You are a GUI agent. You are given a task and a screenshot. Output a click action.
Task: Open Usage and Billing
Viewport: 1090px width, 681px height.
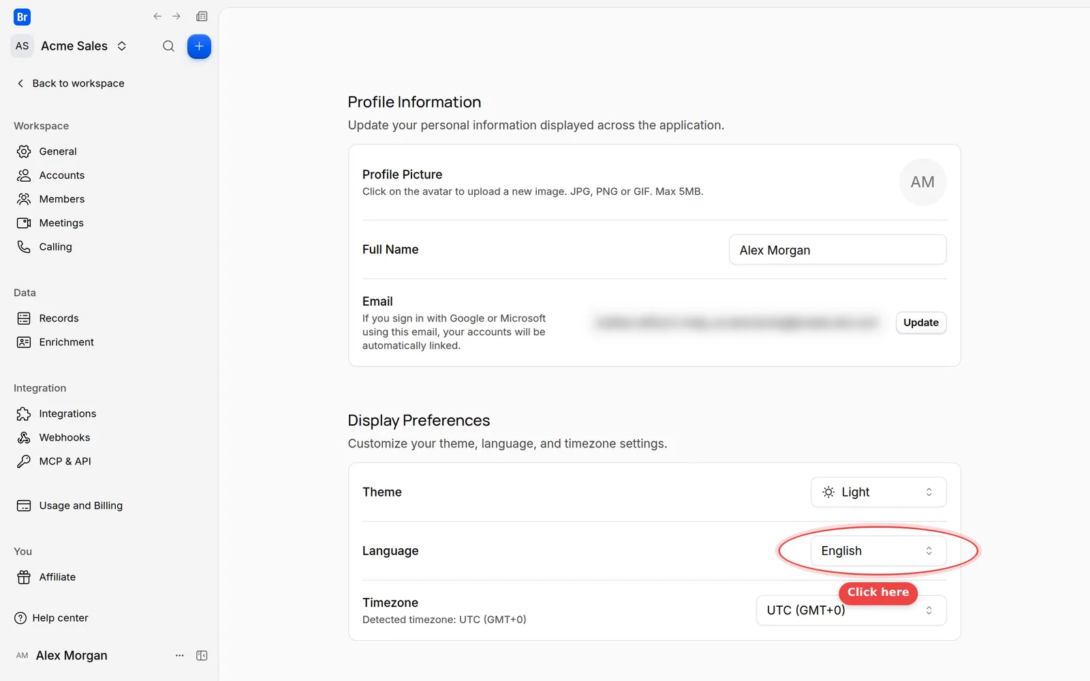pos(80,505)
